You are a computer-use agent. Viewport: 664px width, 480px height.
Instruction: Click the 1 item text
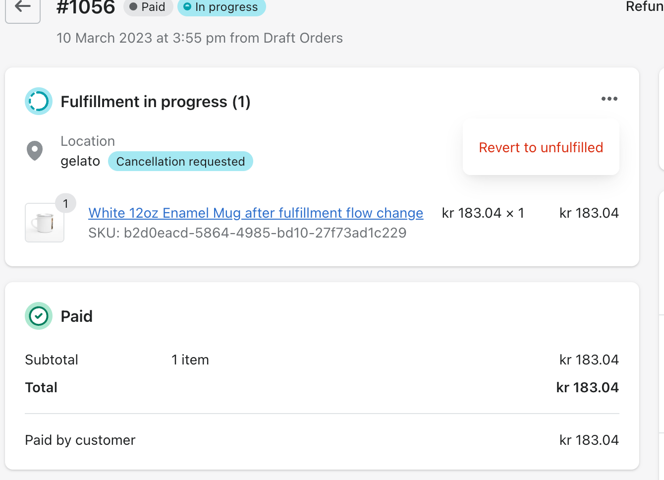pyautogui.click(x=190, y=360)
